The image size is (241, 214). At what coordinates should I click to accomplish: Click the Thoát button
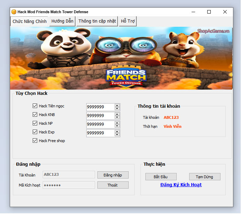point(113,185)
